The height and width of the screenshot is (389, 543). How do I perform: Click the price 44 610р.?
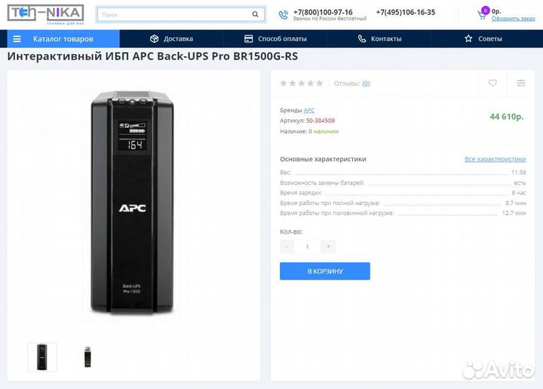point(507,117)
